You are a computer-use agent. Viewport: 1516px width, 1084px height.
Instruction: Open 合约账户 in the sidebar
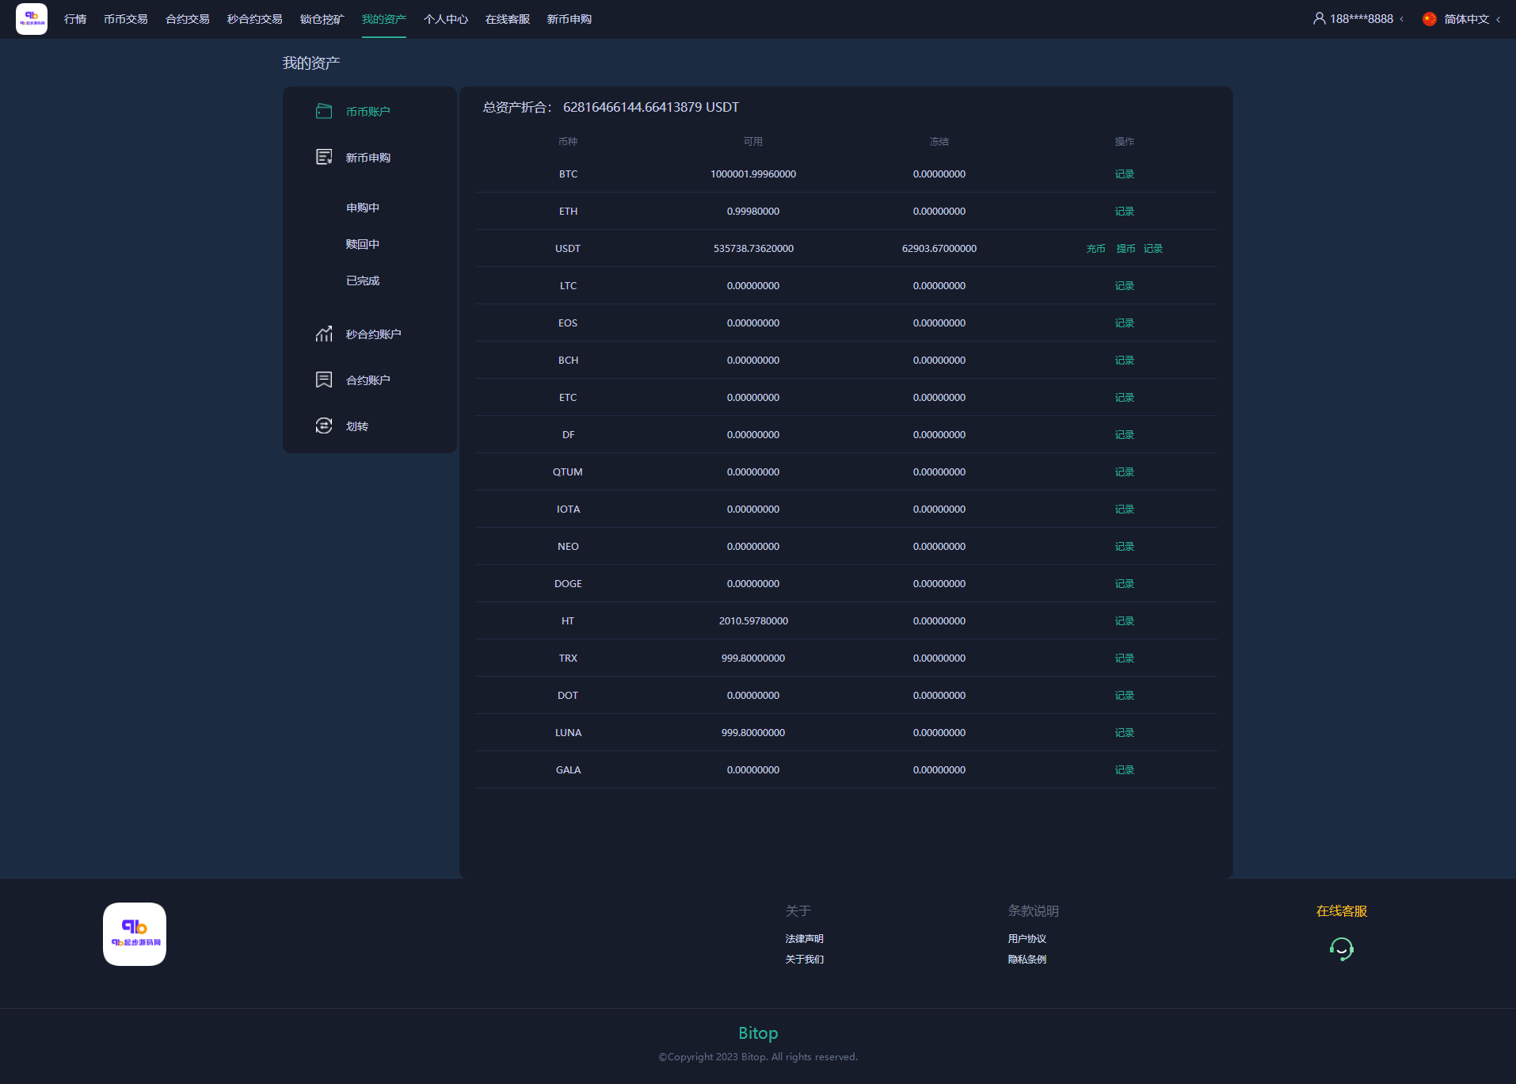coord(368,380)
